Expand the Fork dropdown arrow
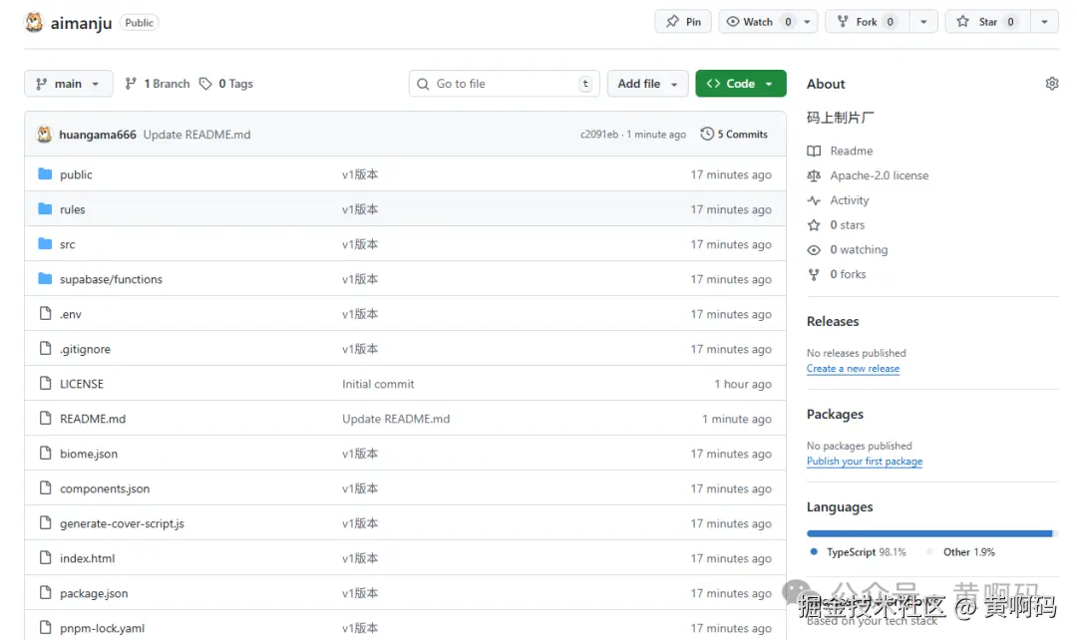This screenshot has width=1077, height=640. 923,22
